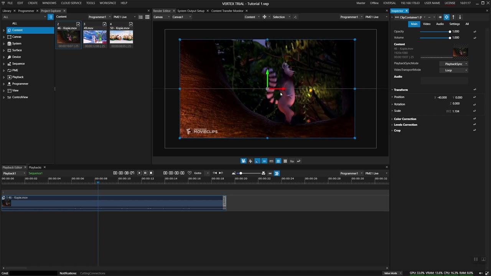Expand the Canvas tree node
This screenshot has height=276, width=491.
(4, 37)
